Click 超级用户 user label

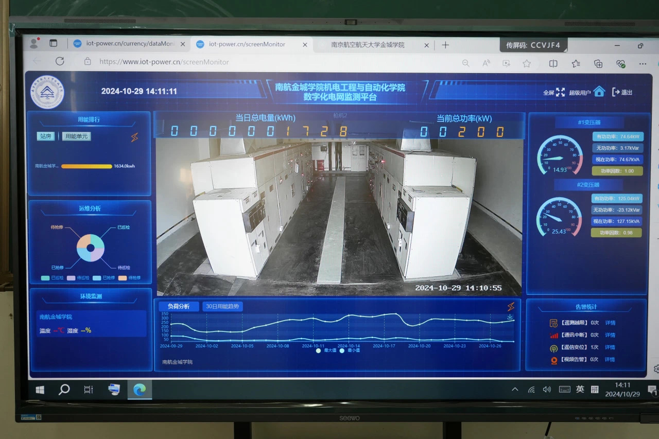pyautogui.click(x=580, y=93)
